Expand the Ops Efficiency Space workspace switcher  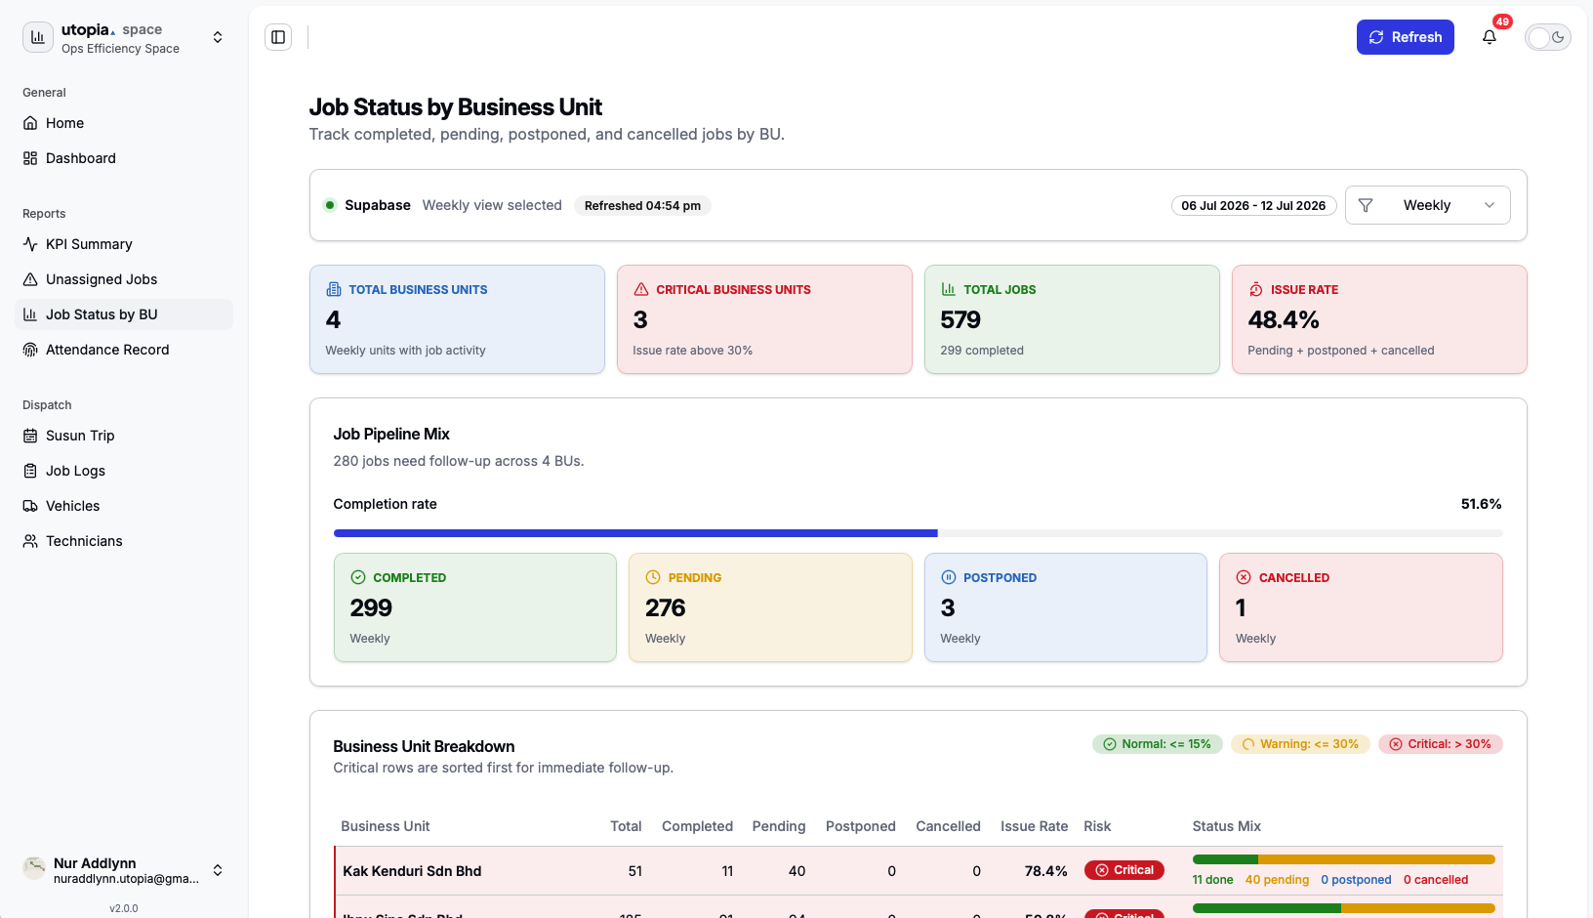click(x=218, y=37)
